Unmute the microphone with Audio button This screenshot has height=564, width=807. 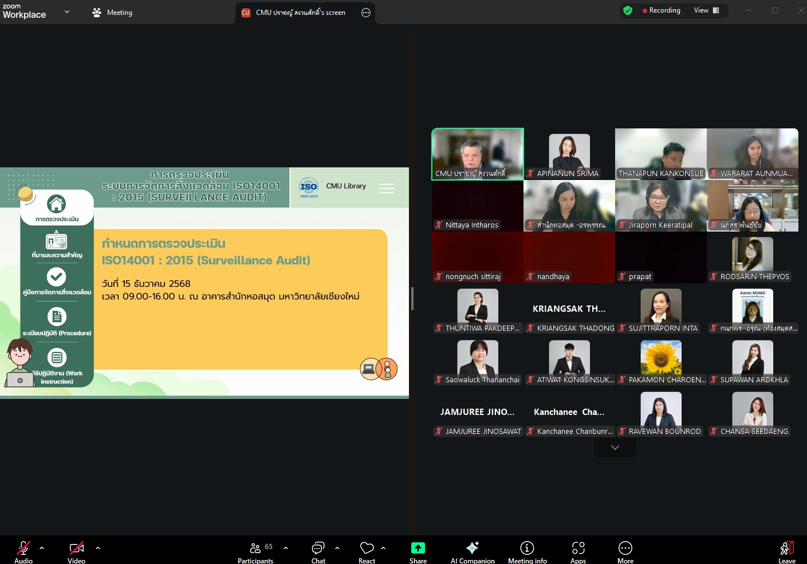point(23,552)
